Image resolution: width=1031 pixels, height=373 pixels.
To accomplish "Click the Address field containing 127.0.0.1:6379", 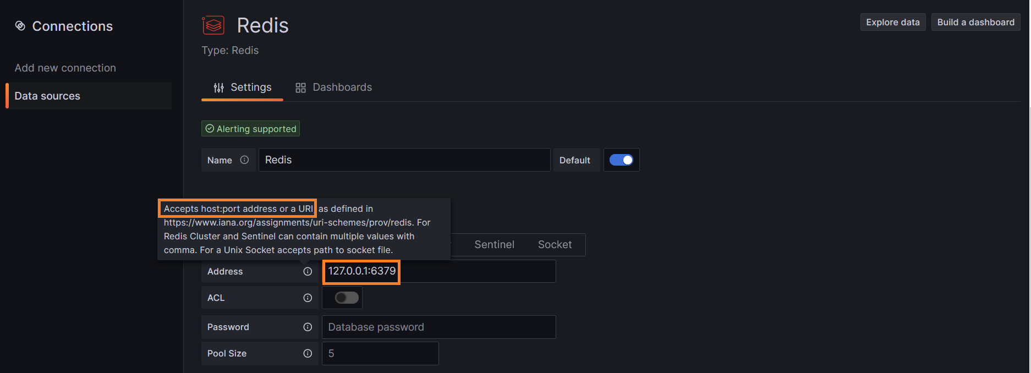I will click(438, 271).
